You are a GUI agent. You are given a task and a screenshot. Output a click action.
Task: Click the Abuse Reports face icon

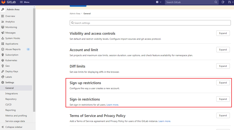(x=3, y=49)
